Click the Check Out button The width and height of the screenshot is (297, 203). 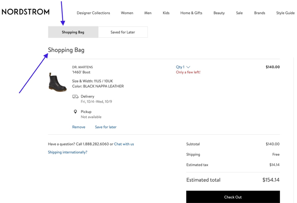[233, 197]
